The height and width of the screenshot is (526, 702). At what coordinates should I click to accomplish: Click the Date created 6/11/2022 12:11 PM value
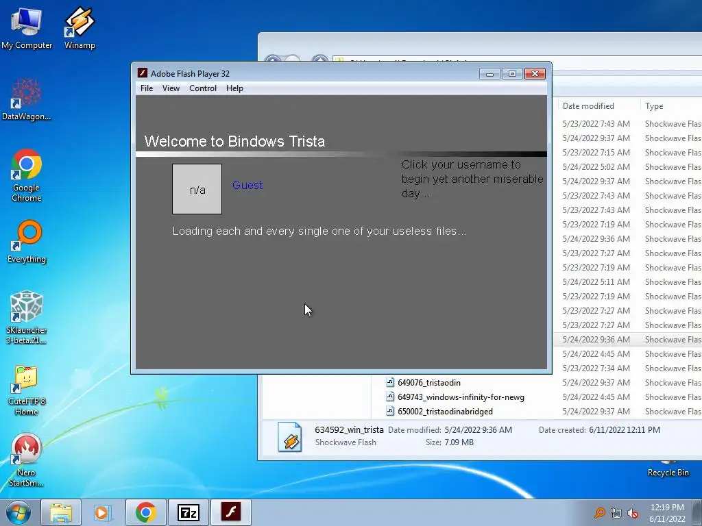click(x=625, y=430)
